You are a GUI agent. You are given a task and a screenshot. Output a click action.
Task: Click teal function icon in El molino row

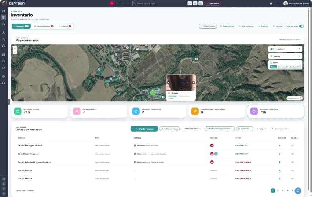tap(216, 154)
